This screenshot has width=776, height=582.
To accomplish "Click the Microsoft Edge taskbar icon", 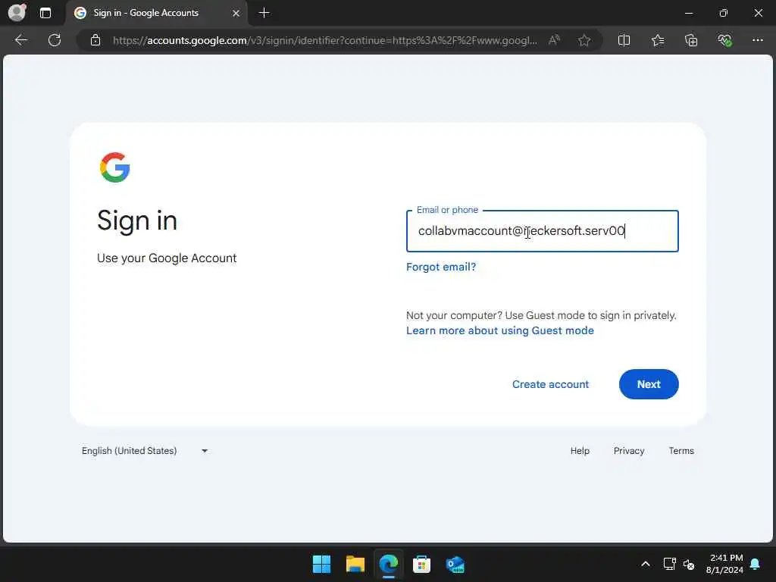I will [x=389, y=564].
